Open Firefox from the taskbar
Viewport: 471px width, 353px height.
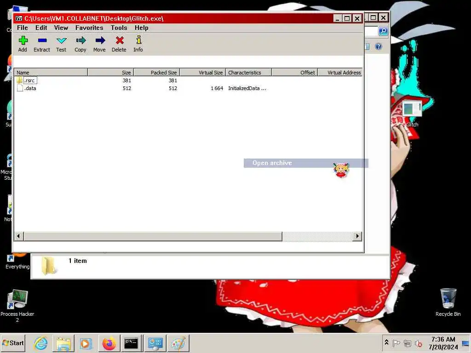109,343
